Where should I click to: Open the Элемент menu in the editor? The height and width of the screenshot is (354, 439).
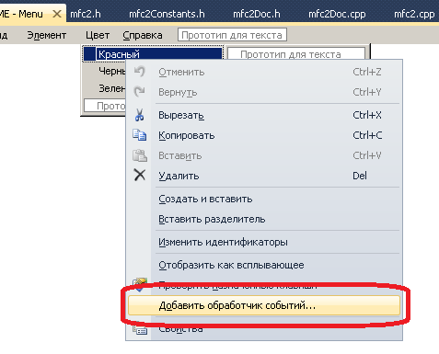click(47, 35)
